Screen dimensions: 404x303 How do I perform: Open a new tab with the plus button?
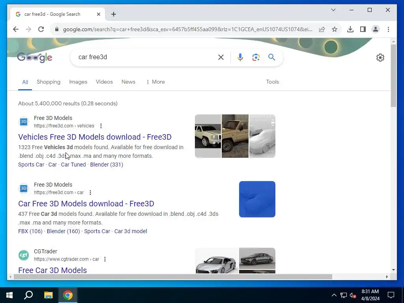pos(114,14)
